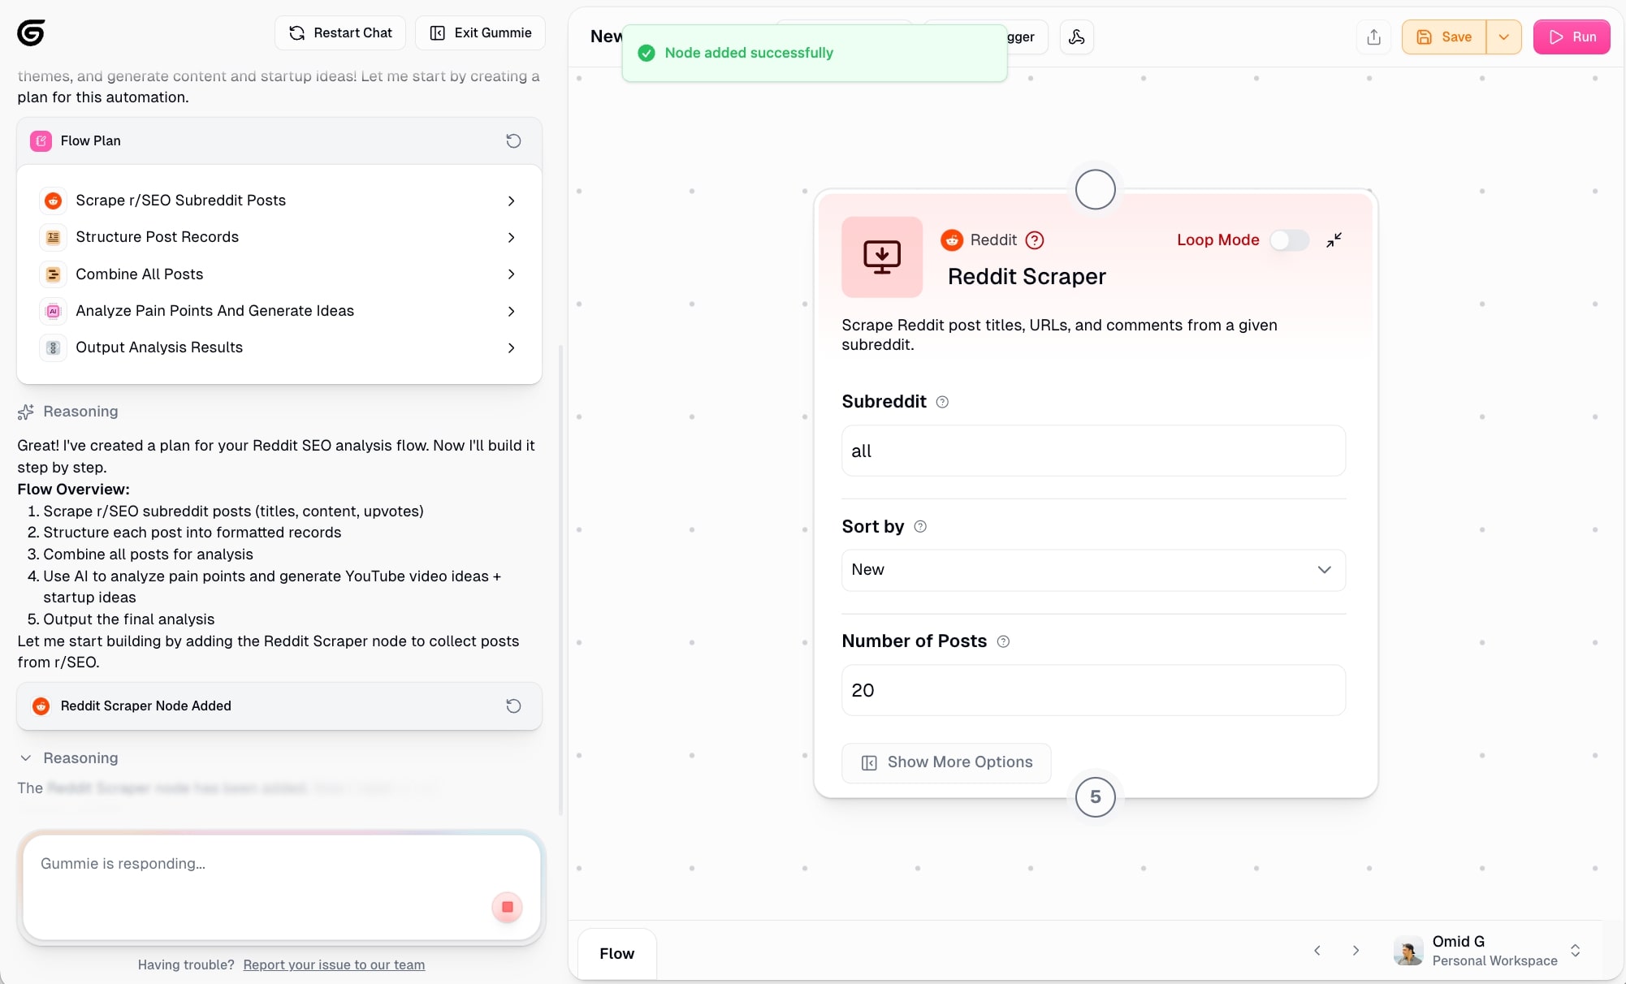Click Restart Chat button
The width and height of the screenshot is (1626, 984).
pyautogui.click(x=340, y=32)
